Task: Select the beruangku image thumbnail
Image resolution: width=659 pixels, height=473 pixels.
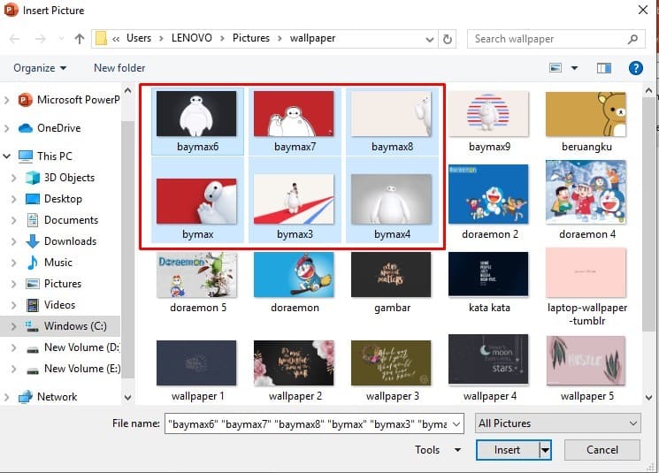Action: pyautogui.click(x=586, y=114)
